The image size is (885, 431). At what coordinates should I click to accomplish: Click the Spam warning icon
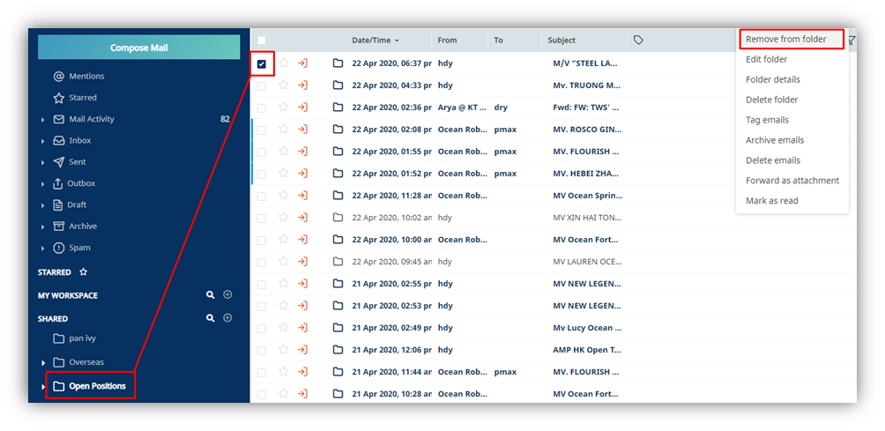[x=59, y=248]
